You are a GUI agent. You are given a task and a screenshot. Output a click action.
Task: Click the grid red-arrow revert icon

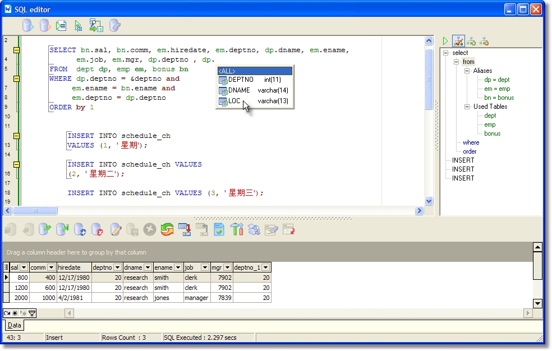coord(289,230)
